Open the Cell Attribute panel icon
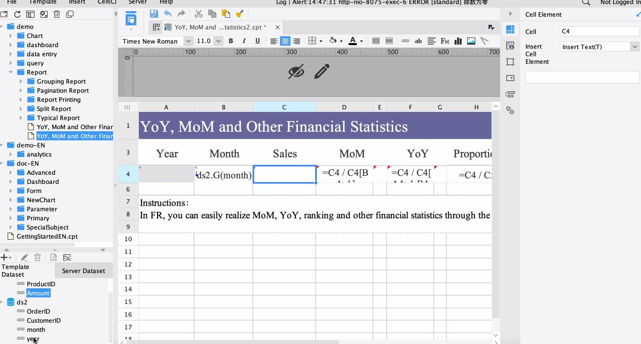Viewport: 641px width, 344px height. (510, 45)
